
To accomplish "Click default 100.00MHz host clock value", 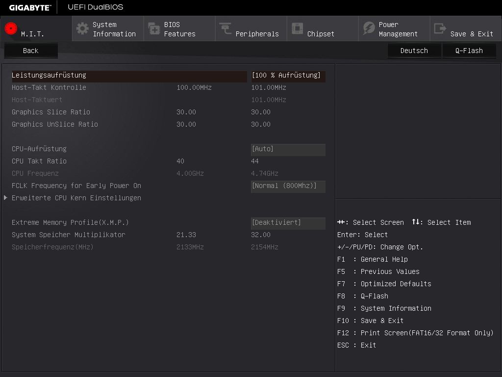I will coord(194,87).
